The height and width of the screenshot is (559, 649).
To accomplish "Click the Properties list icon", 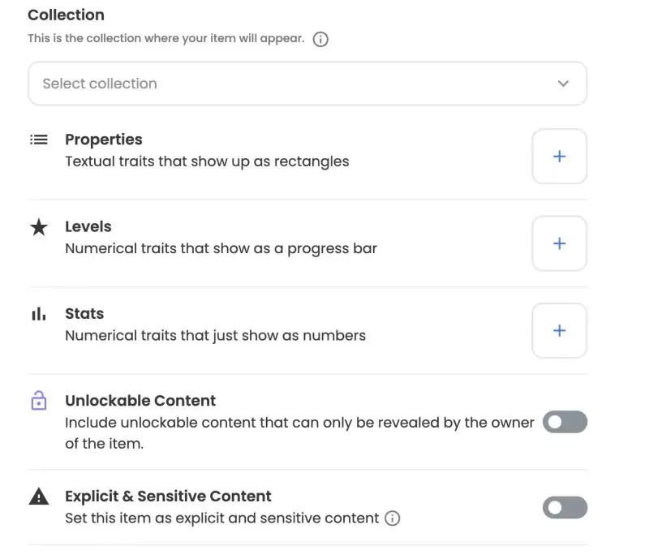I will tap(39, 140).
